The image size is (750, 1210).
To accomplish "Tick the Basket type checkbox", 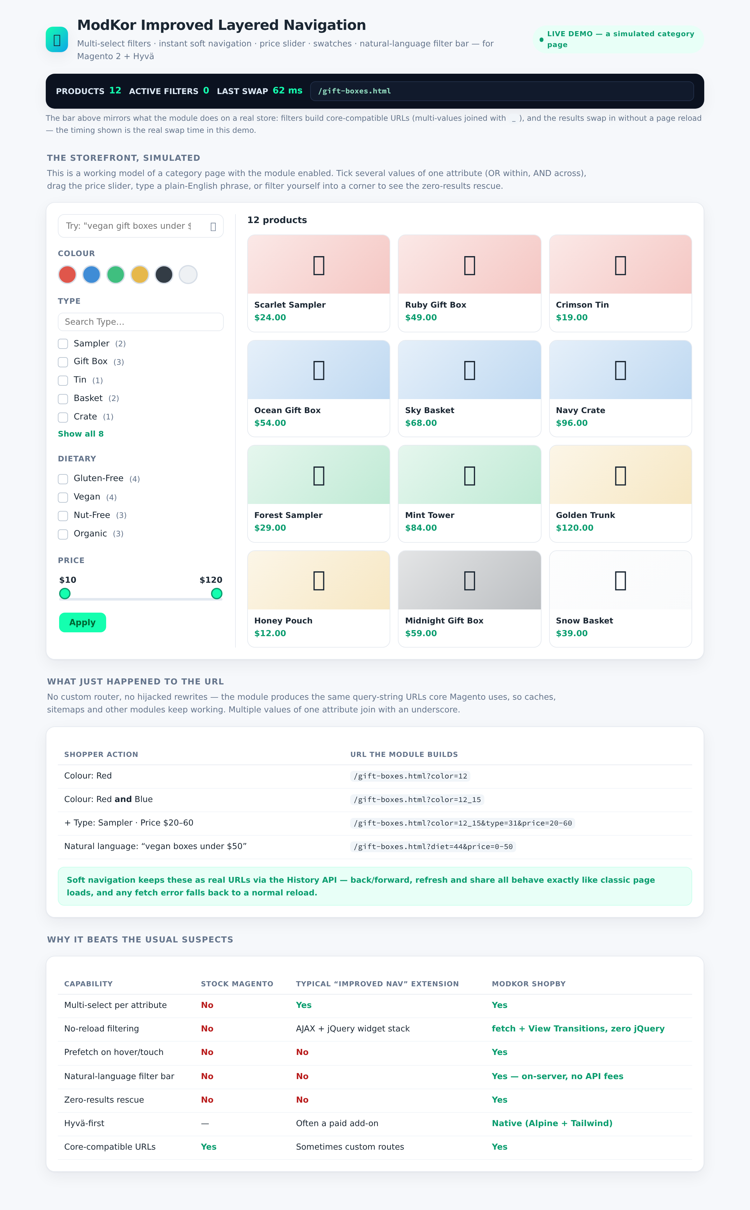I will pos(63,399).
